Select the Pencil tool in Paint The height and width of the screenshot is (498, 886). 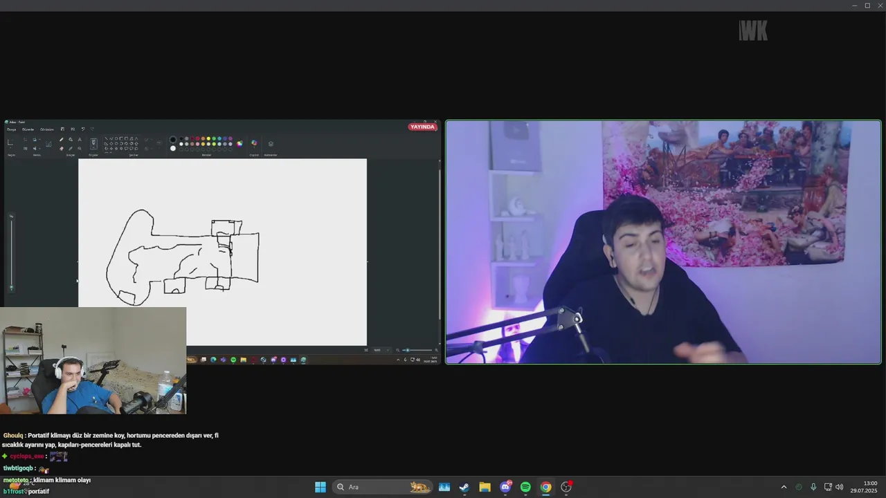62,139
